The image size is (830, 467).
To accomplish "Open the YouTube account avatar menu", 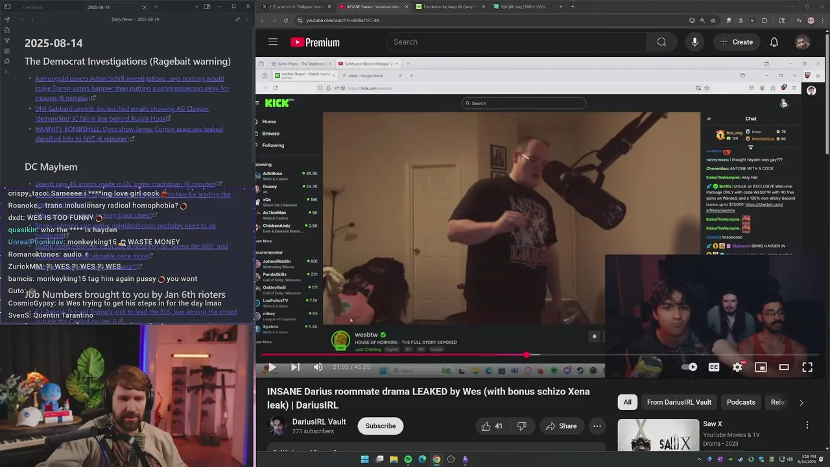I will pyautogui.click(x=803, y=42).
